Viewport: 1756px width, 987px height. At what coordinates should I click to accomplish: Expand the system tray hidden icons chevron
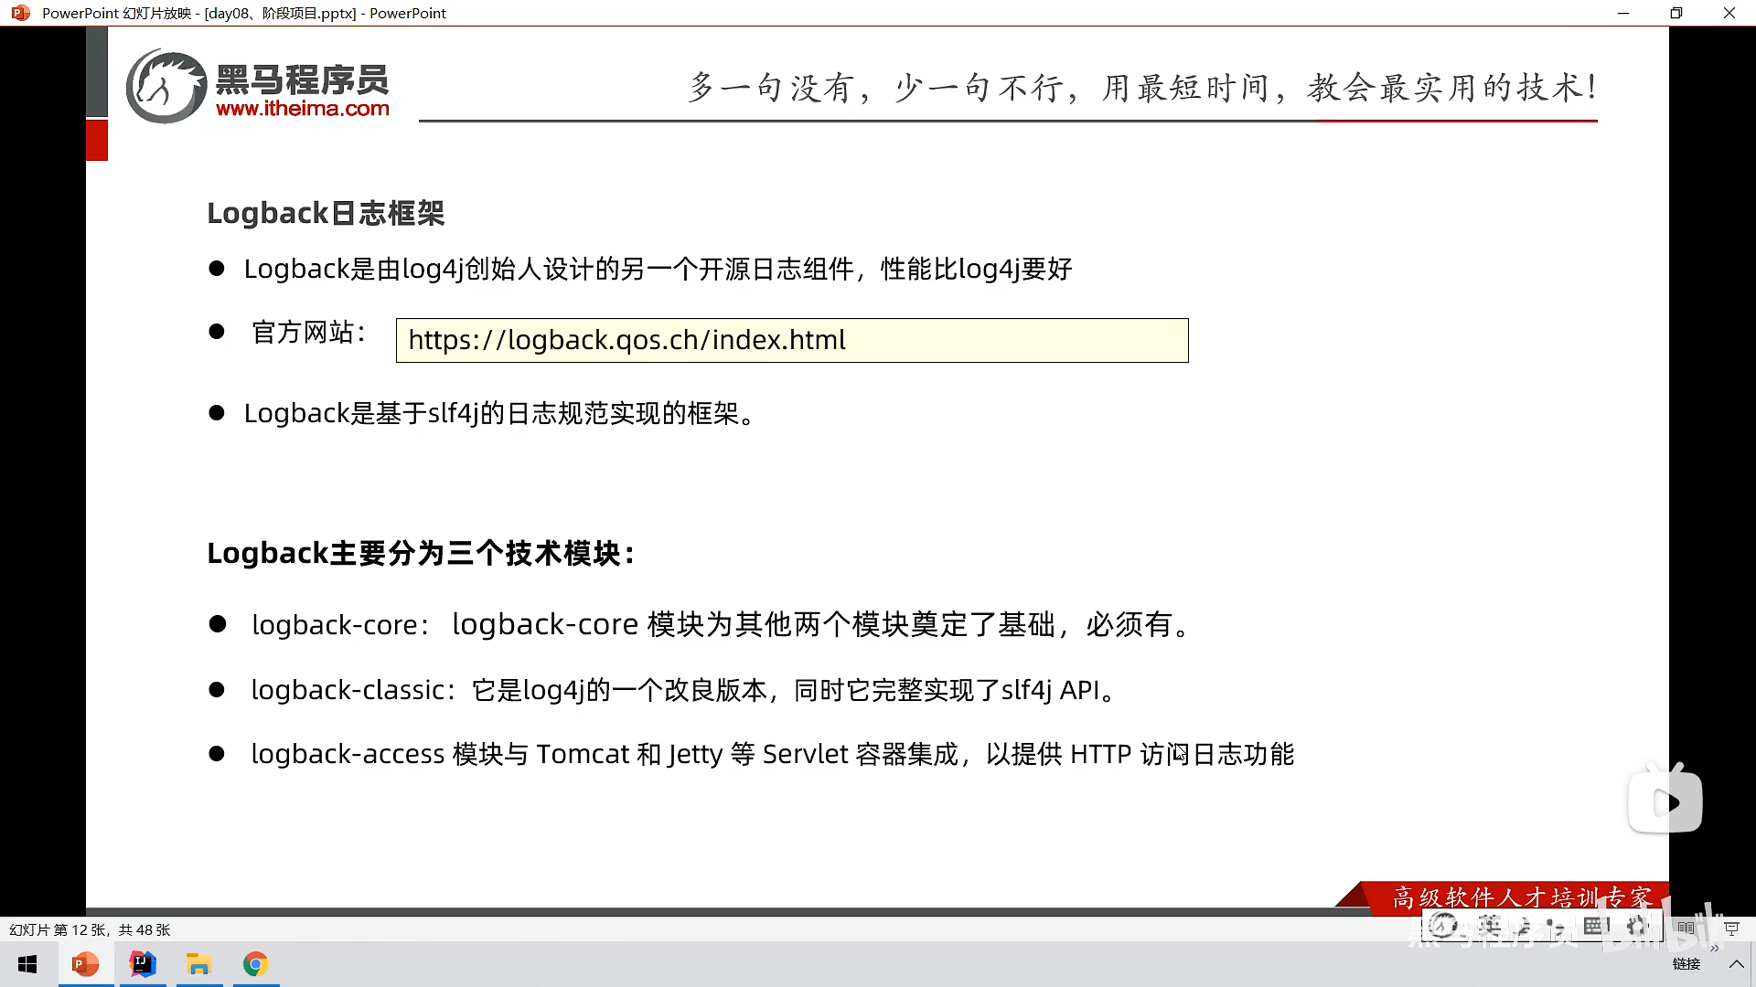point(1736,964)
